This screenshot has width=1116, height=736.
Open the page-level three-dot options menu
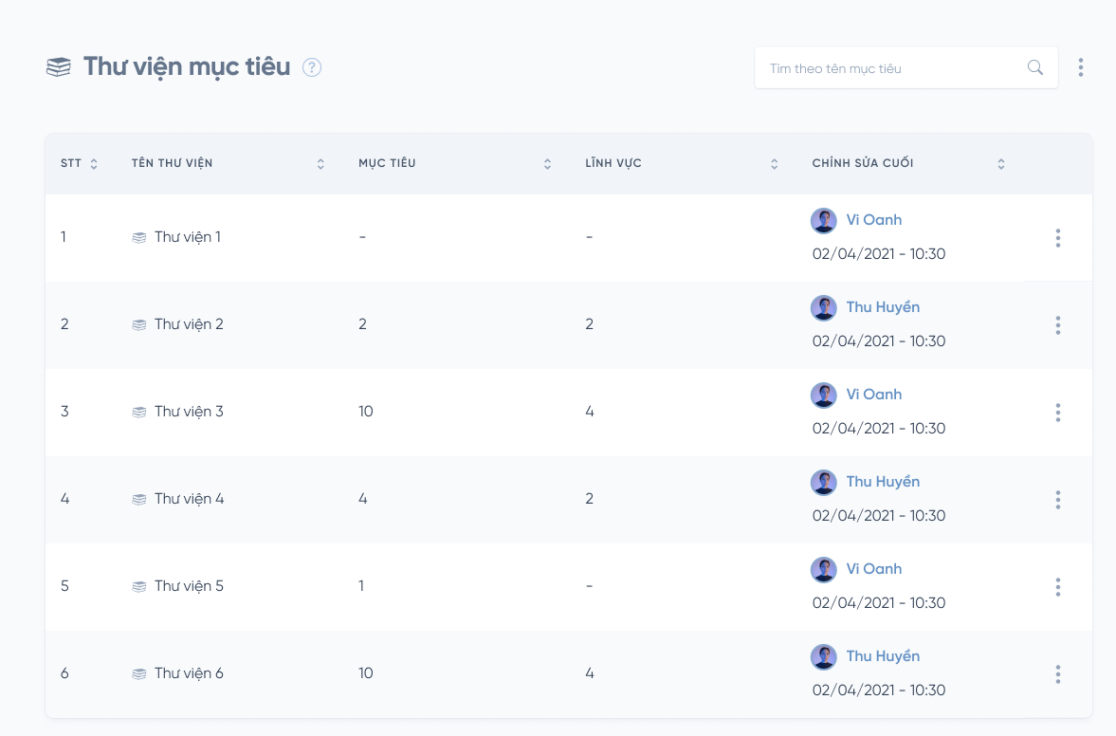1081,67
